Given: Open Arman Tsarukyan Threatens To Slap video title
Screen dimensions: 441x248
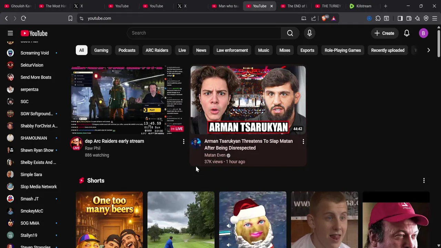Looking at the screenshot, I should [248, 144].
